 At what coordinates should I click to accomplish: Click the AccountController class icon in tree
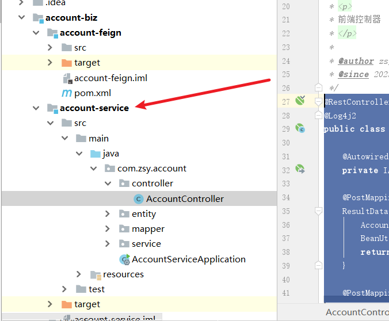pos(138,199)
